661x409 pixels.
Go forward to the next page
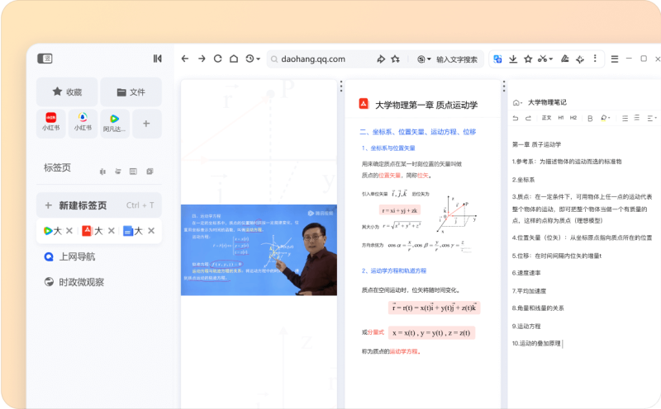pos(202,59)
